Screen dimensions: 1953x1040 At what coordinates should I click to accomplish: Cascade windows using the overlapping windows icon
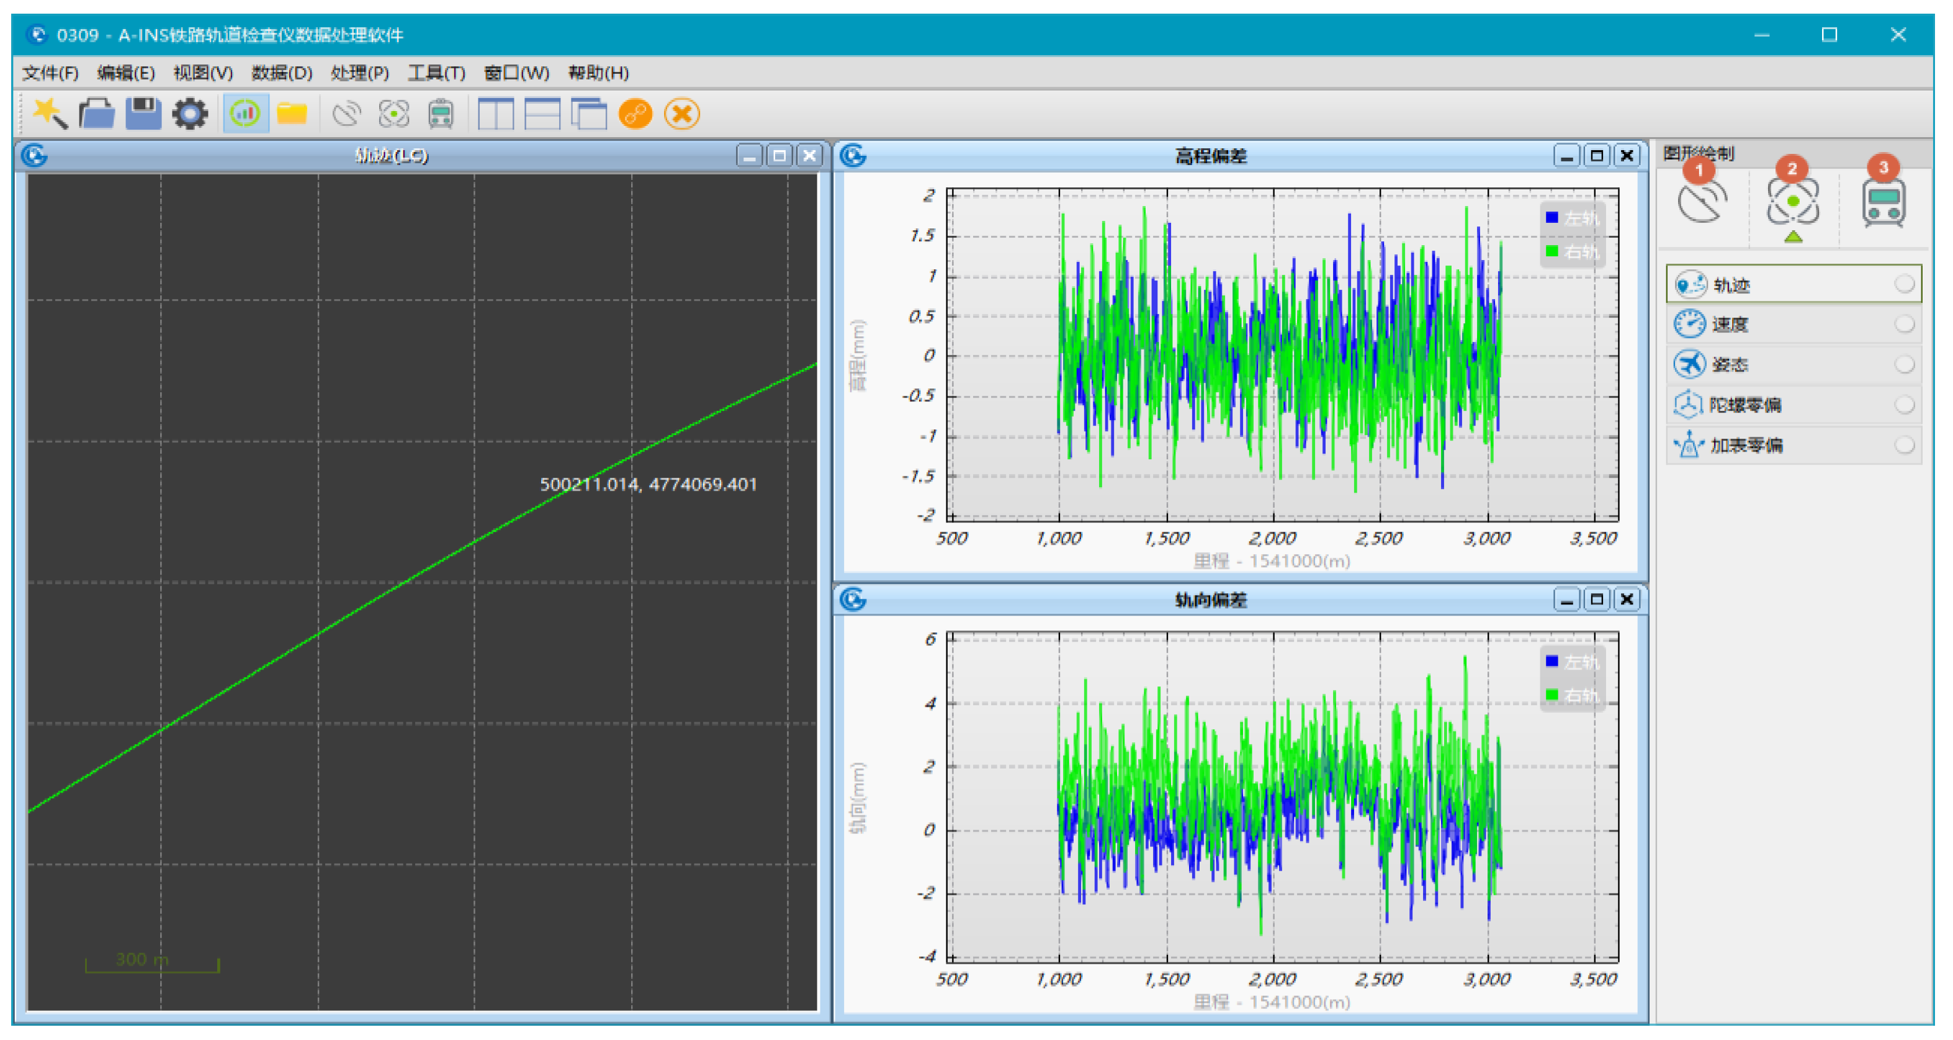coord(589,114)
